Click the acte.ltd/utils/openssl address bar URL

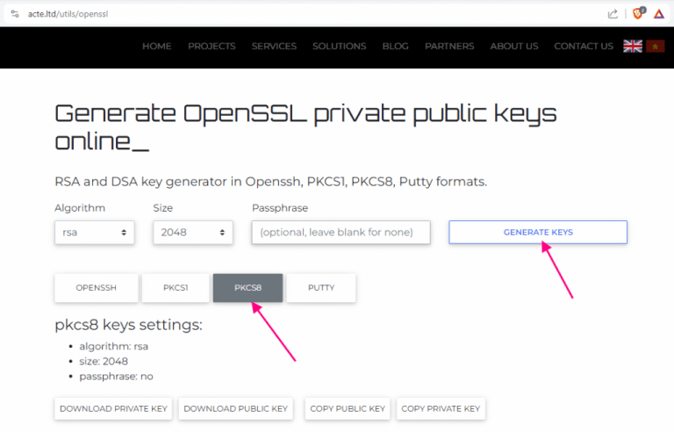click(68, 14)
